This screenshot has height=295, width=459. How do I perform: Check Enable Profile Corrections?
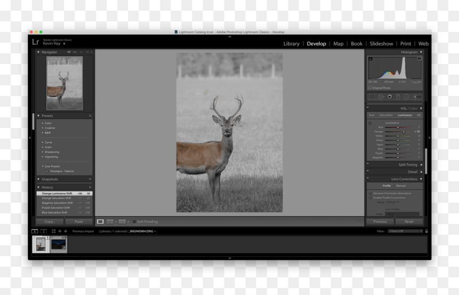(370, 198)
